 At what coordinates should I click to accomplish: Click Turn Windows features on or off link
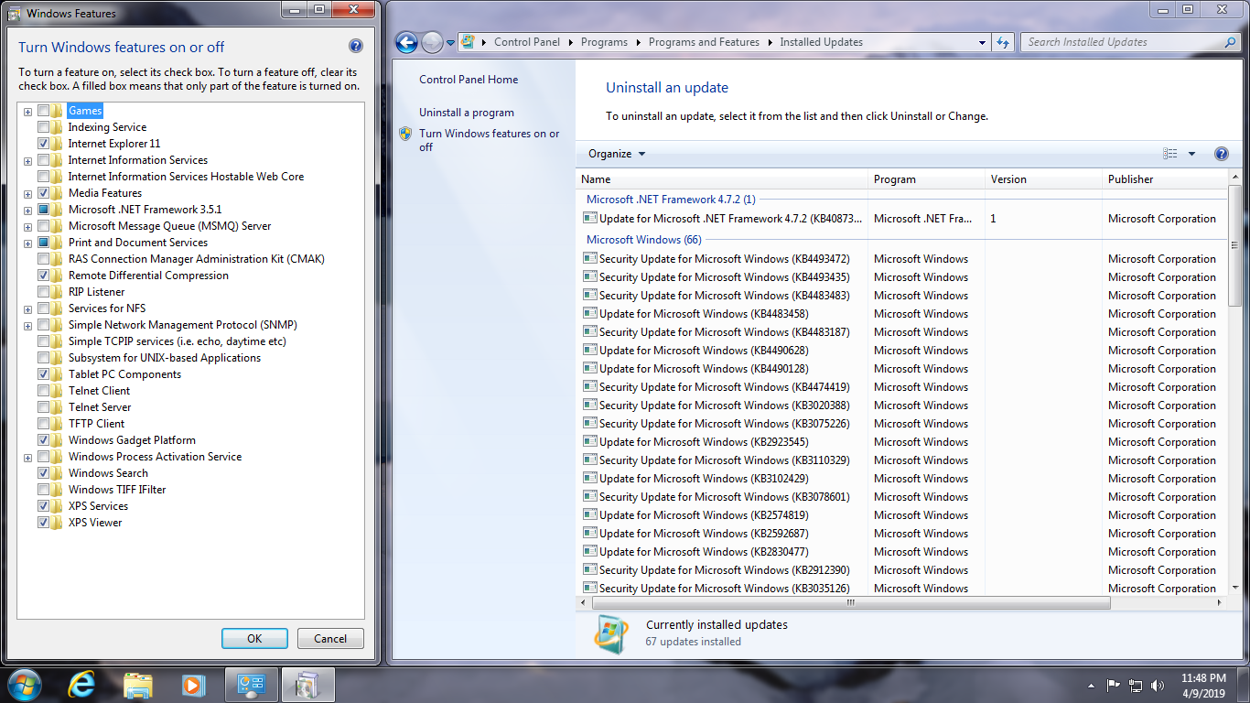tap(489, 140)
